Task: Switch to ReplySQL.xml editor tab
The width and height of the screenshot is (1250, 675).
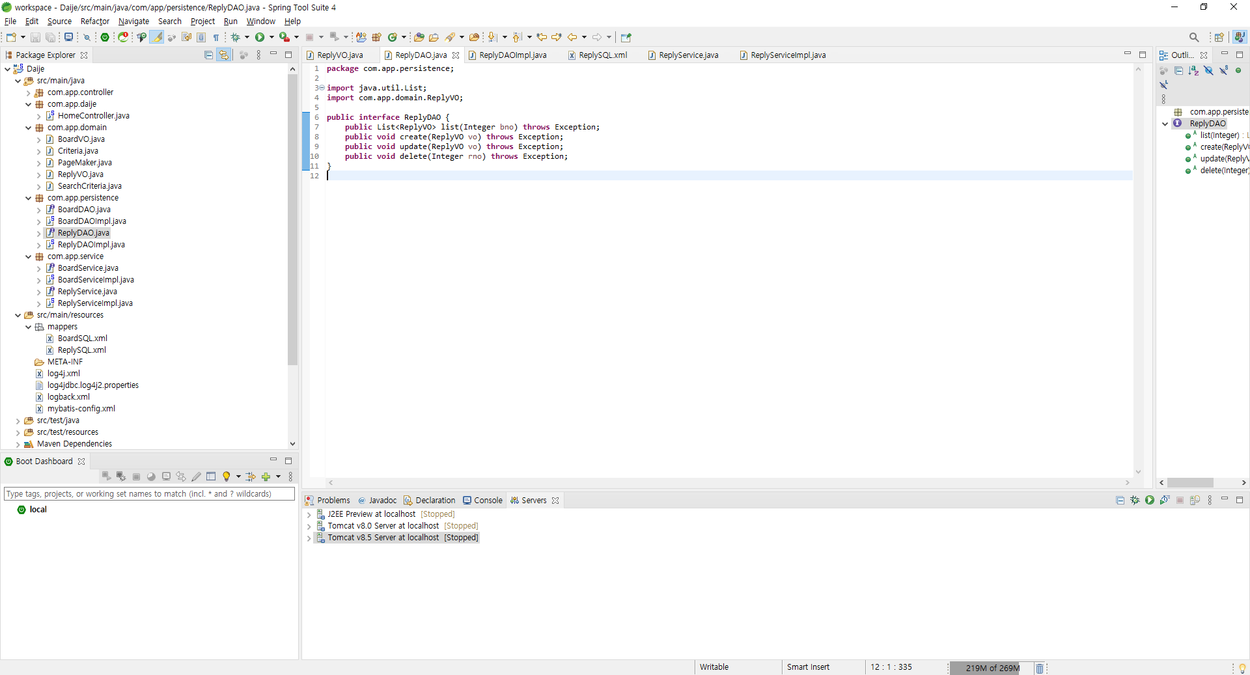Action: click(603, 55)
